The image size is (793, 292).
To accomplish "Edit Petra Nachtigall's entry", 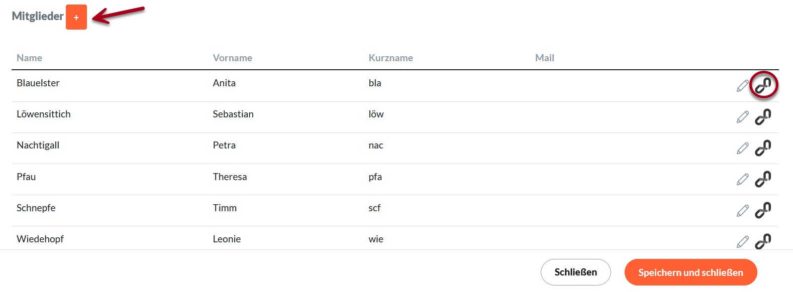I will [743, 148].
